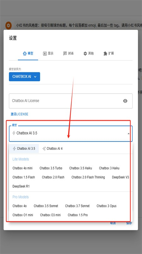
Task: Click the orange gear avatar icon in chat
Action: [x=9, y=25]
